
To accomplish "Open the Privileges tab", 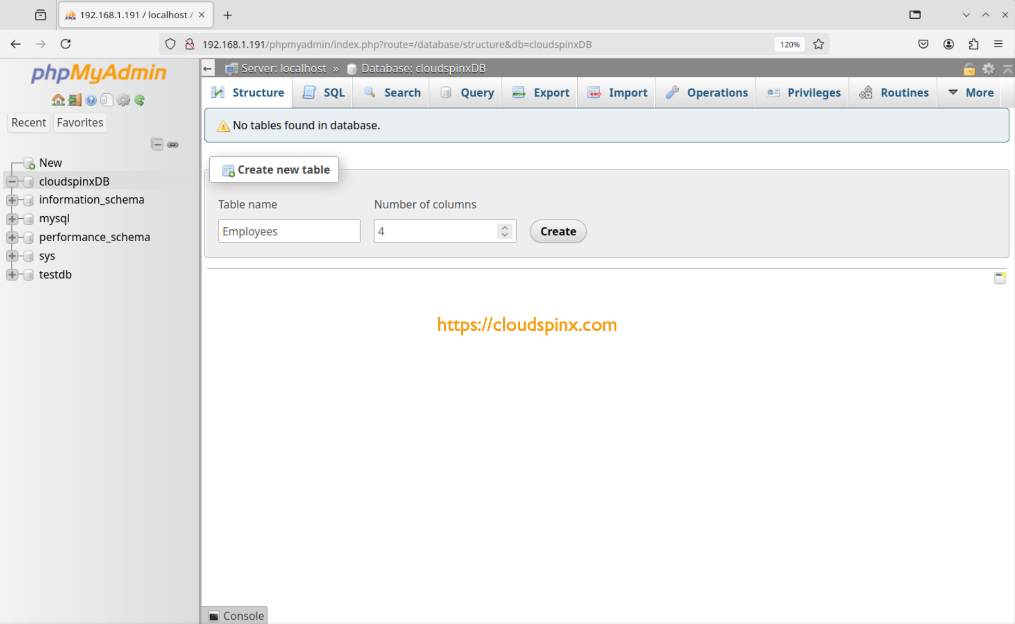I will point(802,92).
